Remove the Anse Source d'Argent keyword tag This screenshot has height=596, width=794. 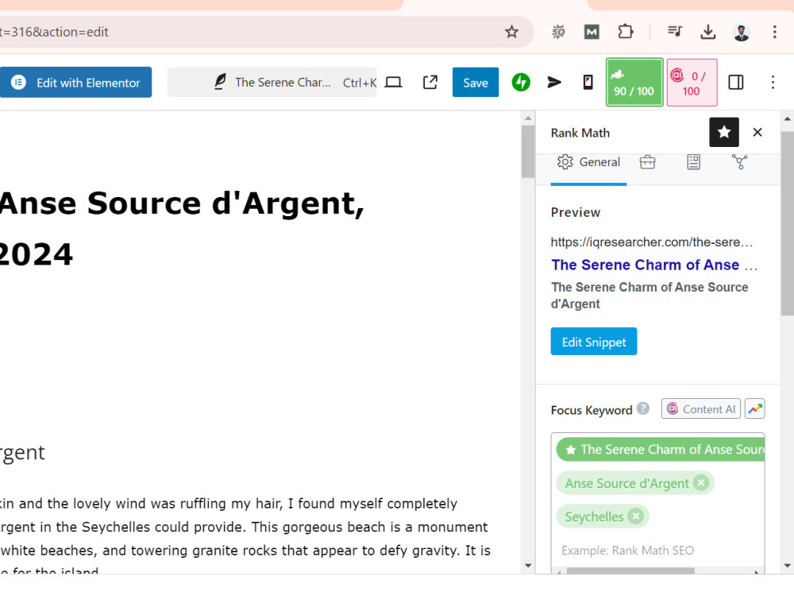701,483
